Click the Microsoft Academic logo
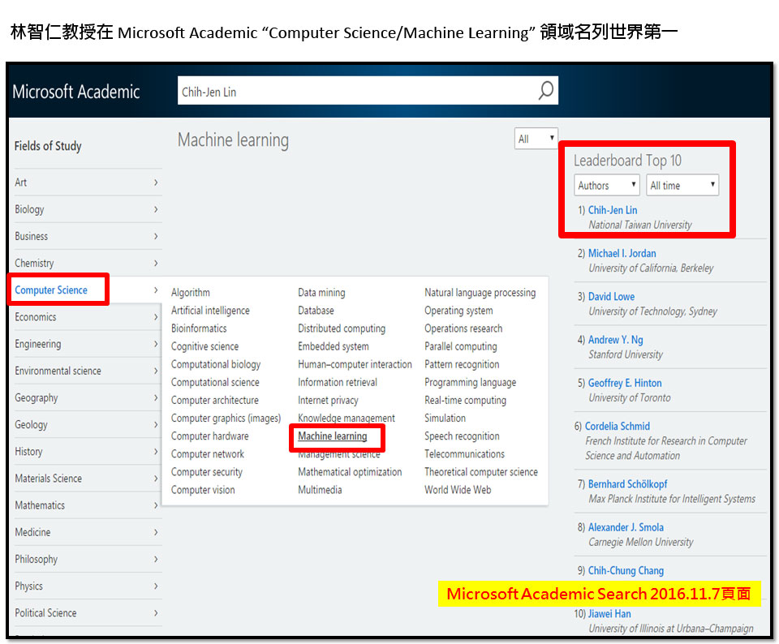The image size is (779, 644). [x=76, y=92]
